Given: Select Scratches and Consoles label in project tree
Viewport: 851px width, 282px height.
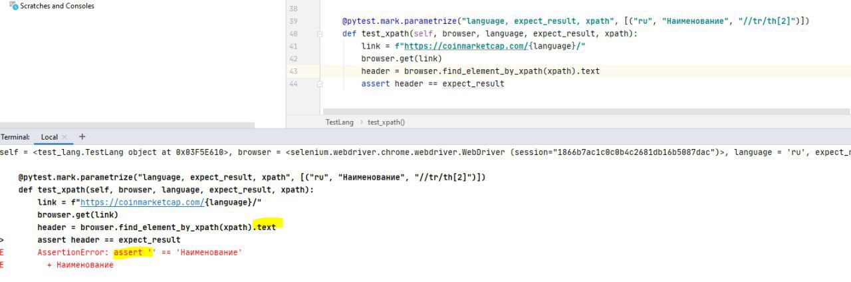Looking at the screenshot, I should tap(58, 6).
